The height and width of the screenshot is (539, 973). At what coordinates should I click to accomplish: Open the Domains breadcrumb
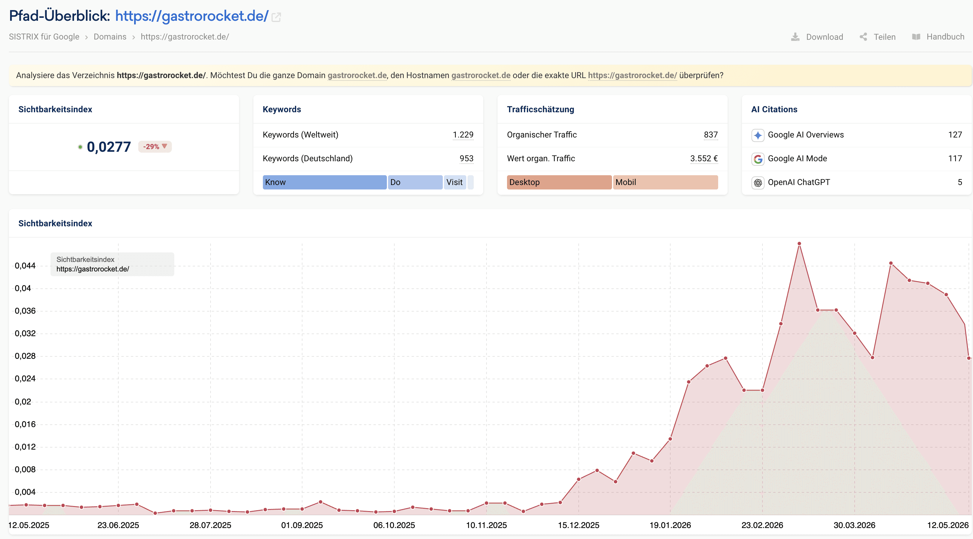tap(110, 37)
